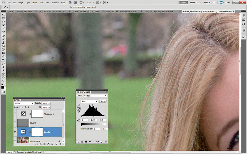The image size is (247, 154).
Task: Open the Filter menu
Action: (x=41, y=3)
